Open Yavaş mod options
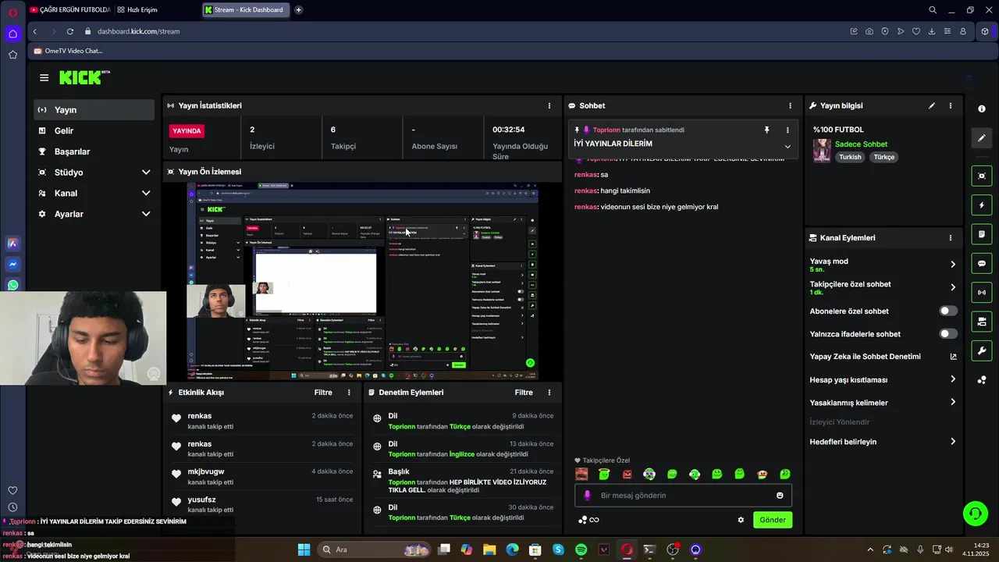The width and height of the screenshot is (999, 562). tap(883, 265)
